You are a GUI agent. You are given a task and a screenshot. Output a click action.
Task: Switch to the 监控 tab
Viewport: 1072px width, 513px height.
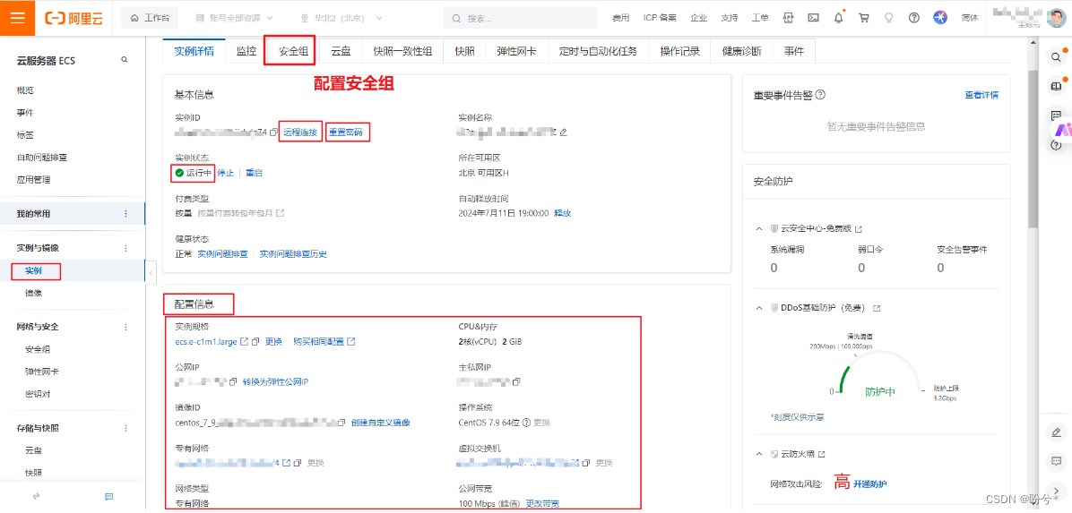click(246, 50)
